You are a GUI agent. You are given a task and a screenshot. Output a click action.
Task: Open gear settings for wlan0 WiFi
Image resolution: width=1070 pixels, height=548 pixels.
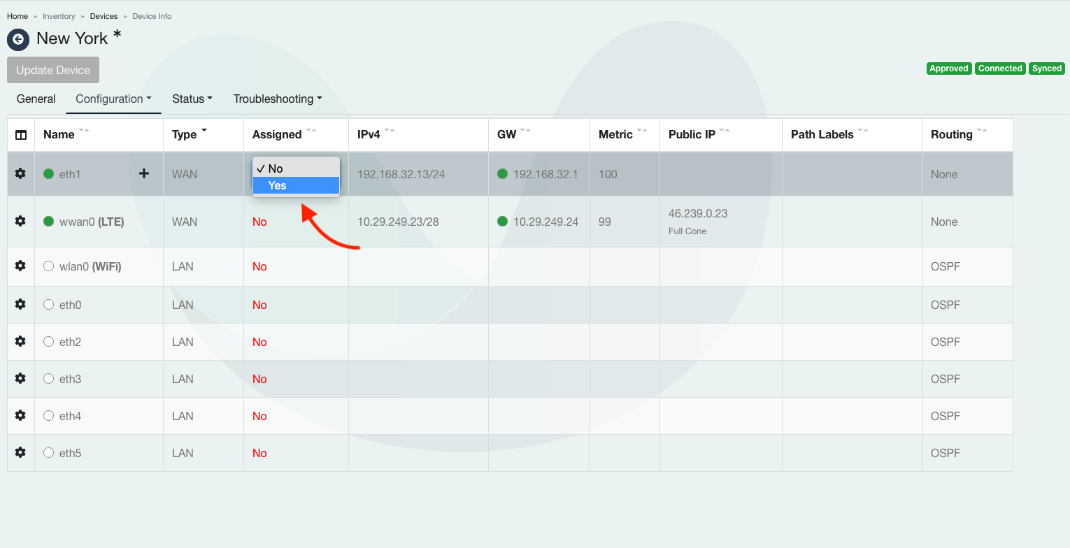pyautogui.click(x=20, y=266)
